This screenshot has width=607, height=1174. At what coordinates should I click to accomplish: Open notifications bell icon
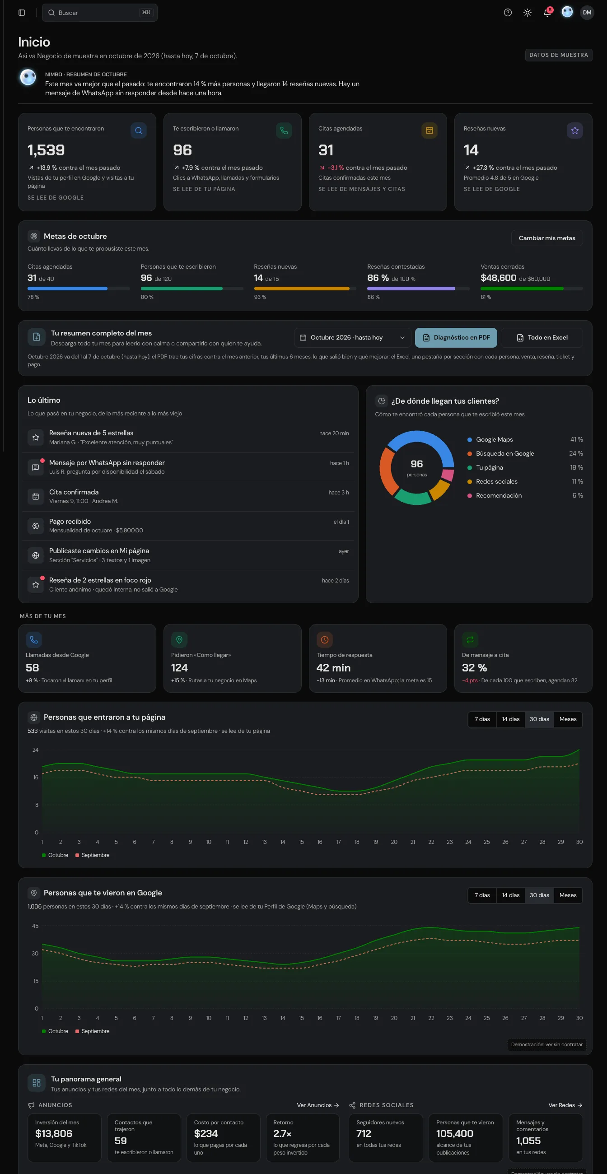point(547,13)
